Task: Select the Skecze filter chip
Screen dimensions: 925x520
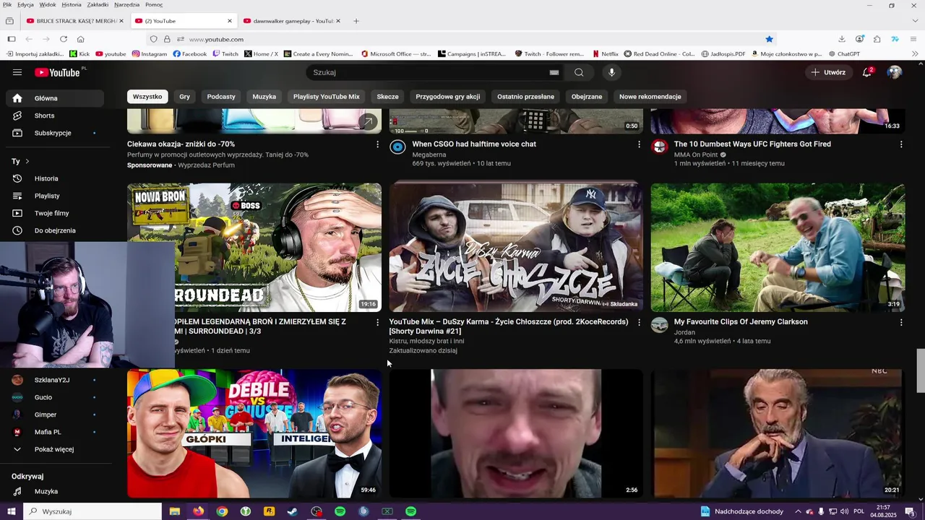Action: 387,97
